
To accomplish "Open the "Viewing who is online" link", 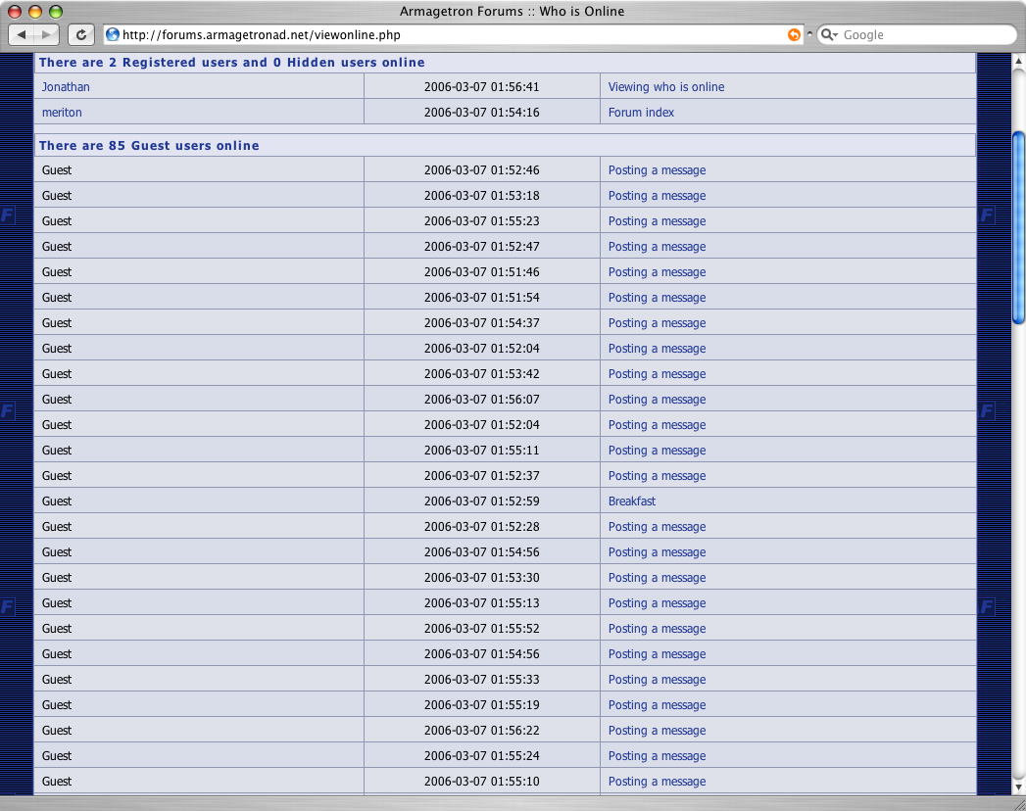I will tap(666, 87).
